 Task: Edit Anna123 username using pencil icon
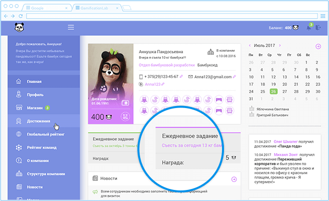(163, 84)
